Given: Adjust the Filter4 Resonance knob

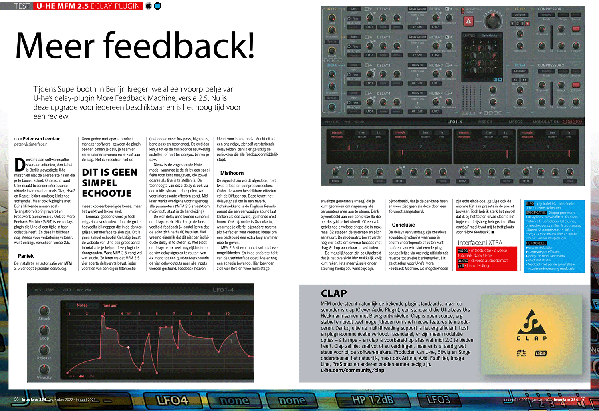Looking at the screenshot, I should [x=449, y=102].
